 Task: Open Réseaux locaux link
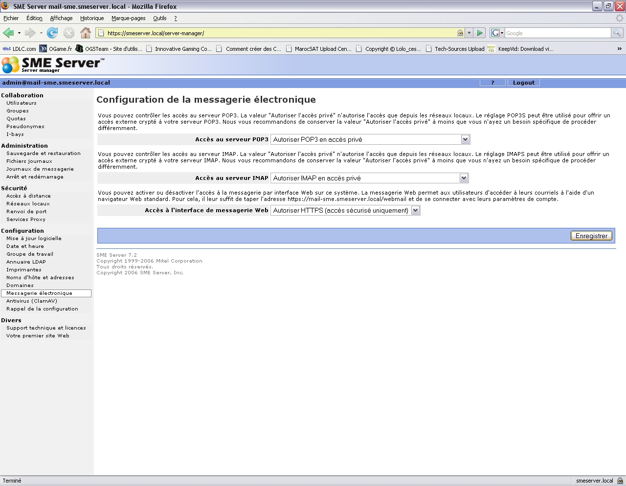(28, 204)
